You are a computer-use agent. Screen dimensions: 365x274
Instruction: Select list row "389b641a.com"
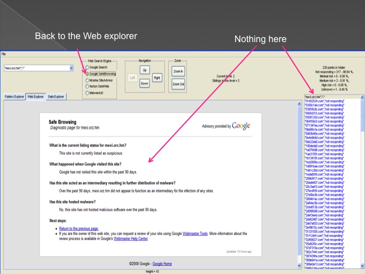point(333,260)
